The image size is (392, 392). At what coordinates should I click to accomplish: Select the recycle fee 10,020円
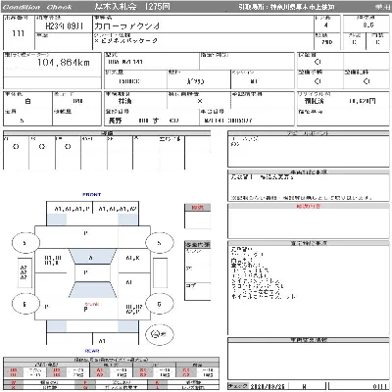coord(362,101)
